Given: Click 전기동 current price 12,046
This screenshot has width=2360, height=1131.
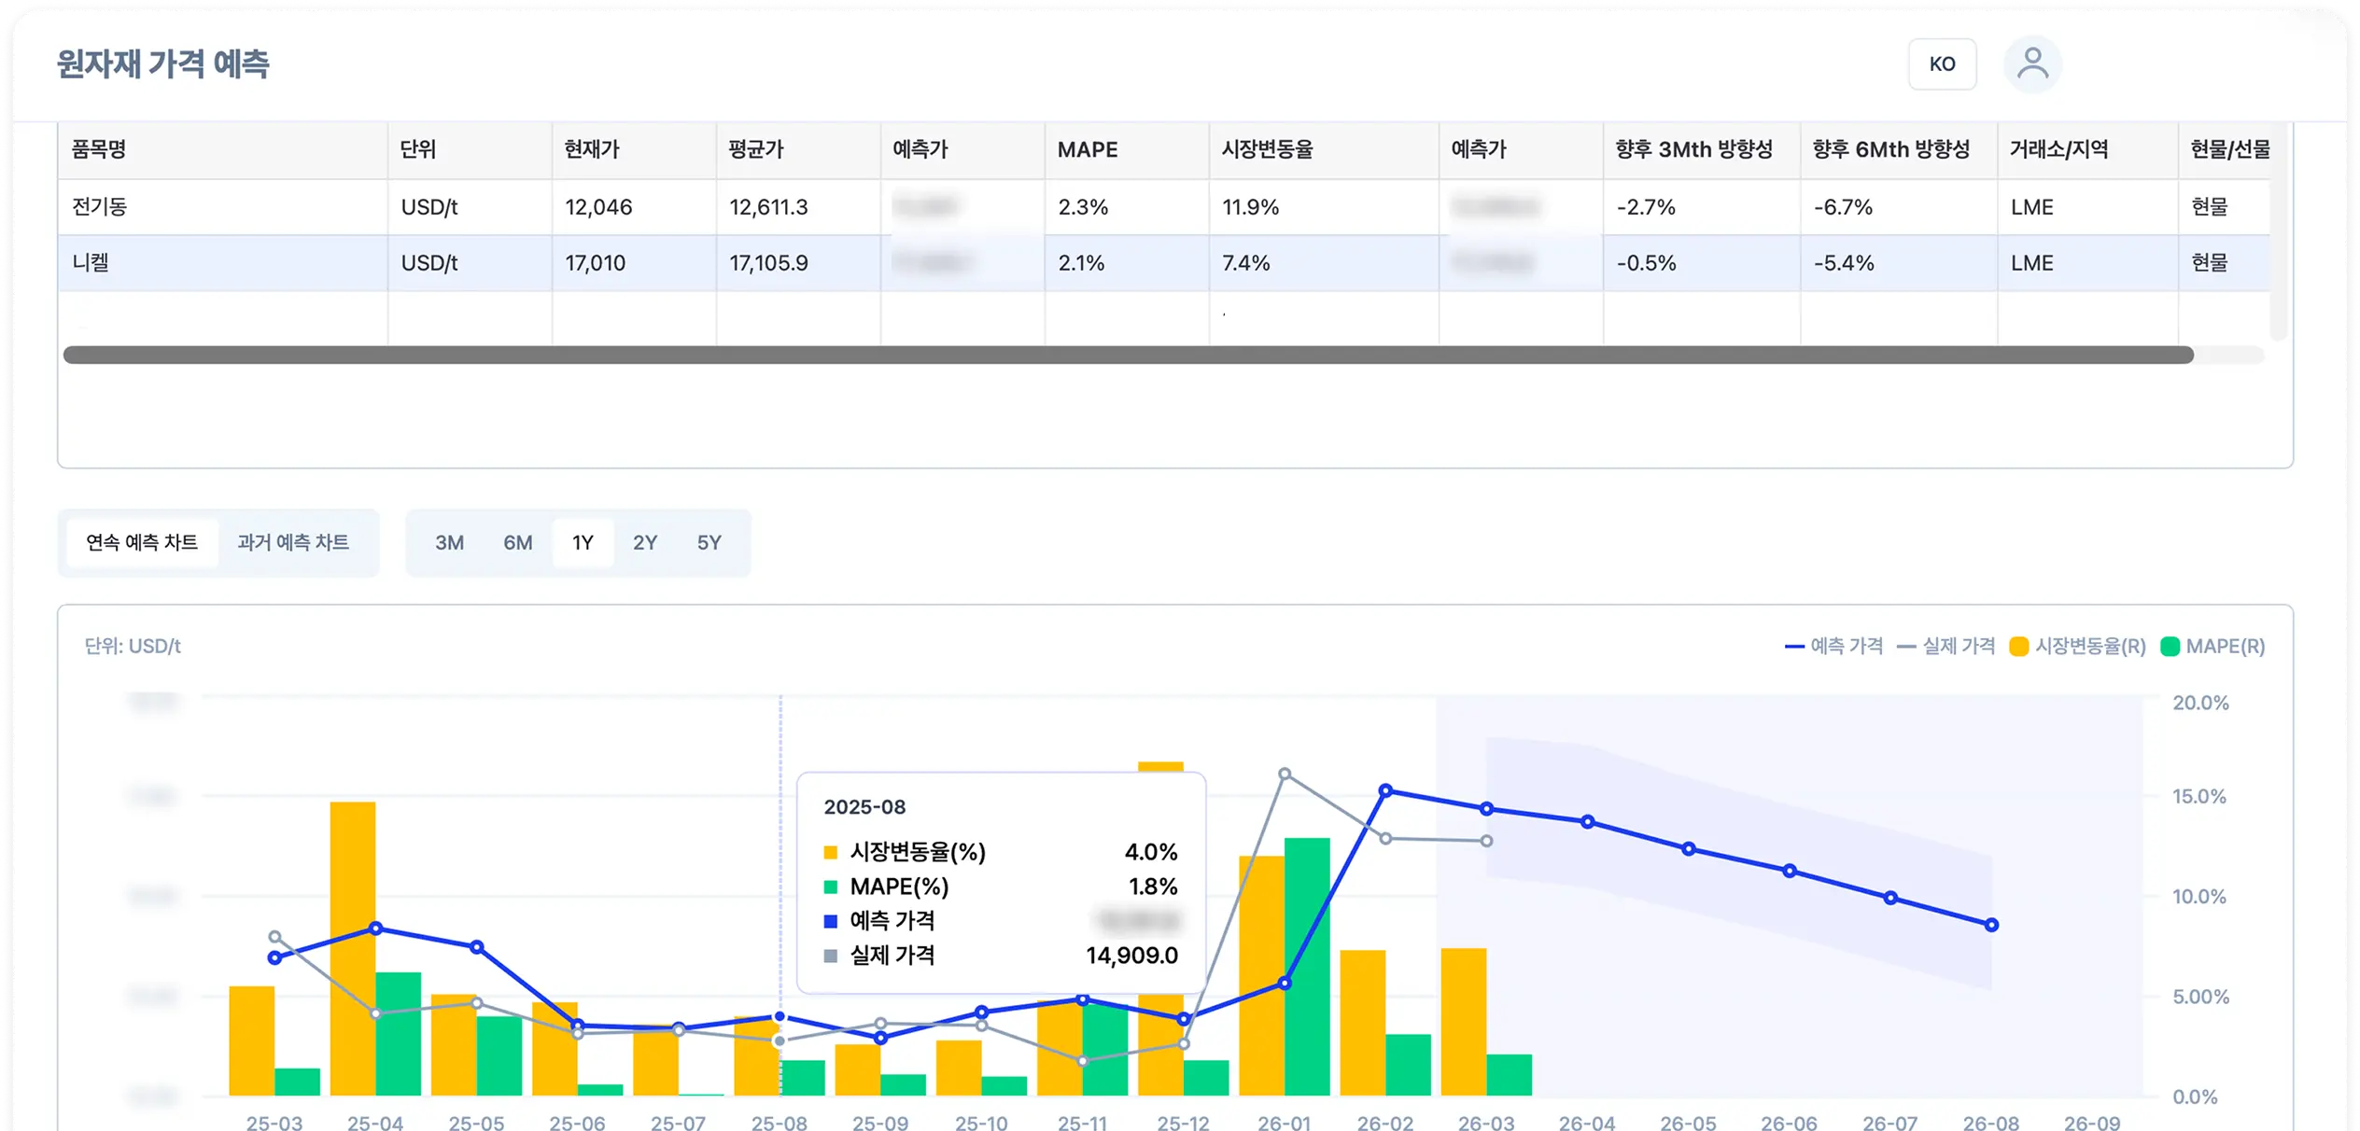Looking at the screenshot, I should click(x=598, y=206).
